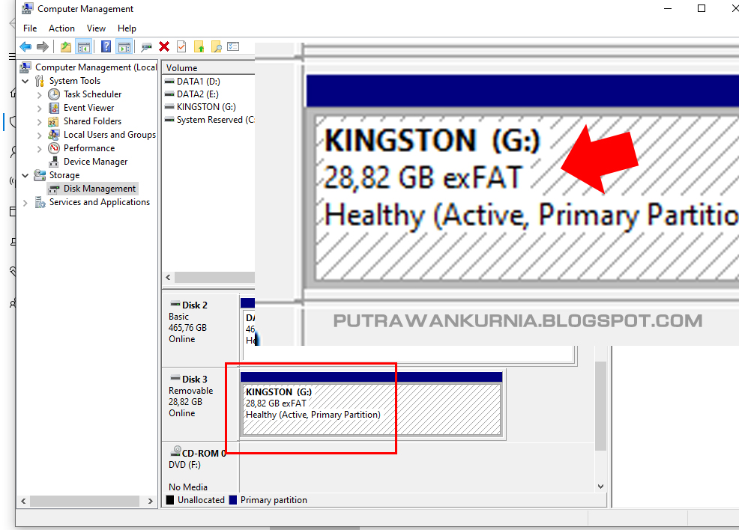Viewport: 739px width, 530px height.
Task: Collapse the System Tools tree node
Action: point(25,81)
